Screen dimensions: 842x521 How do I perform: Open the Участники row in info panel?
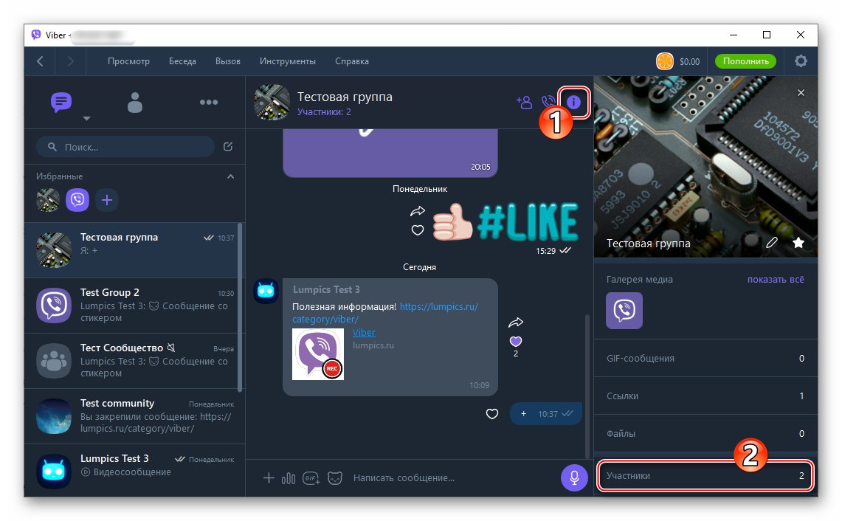pos(705,475)
